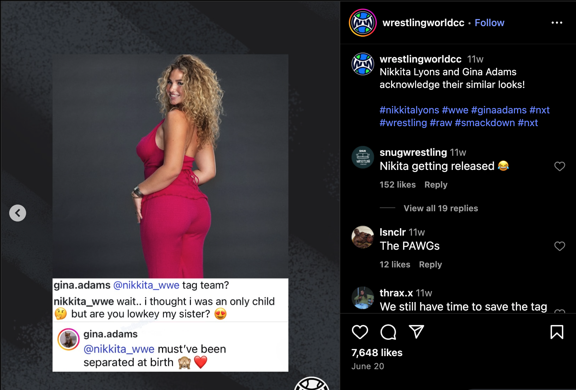Open the #smackdown hashtag link
This screenshot has width=576, height=390.
click(x=485, y=123)
